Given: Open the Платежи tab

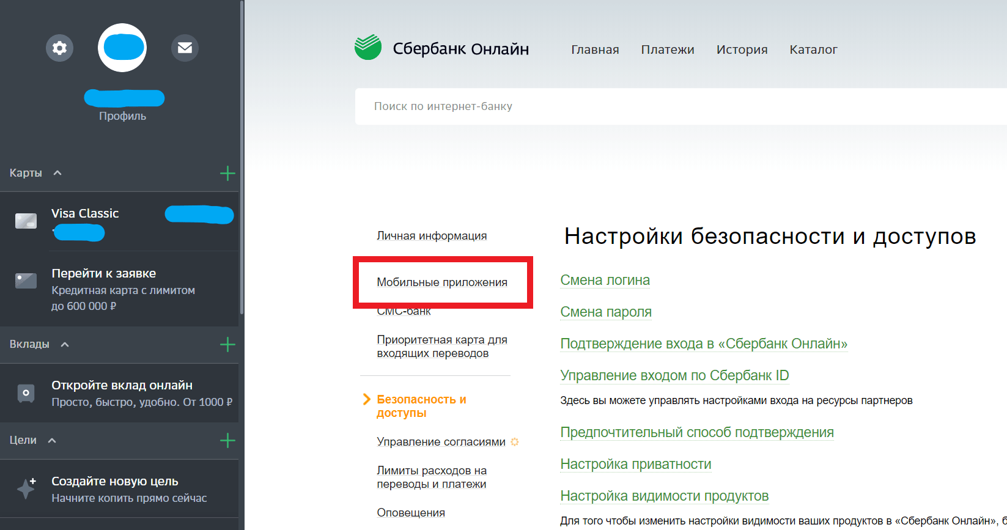Looking at the screenshot, I should pos(667,50).
